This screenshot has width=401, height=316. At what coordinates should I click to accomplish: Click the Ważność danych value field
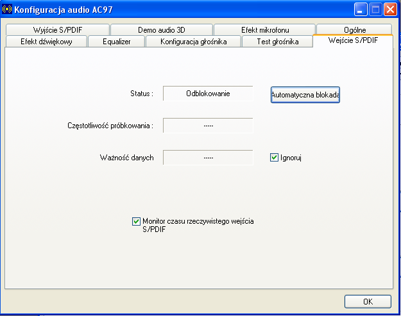pos(208,158)
